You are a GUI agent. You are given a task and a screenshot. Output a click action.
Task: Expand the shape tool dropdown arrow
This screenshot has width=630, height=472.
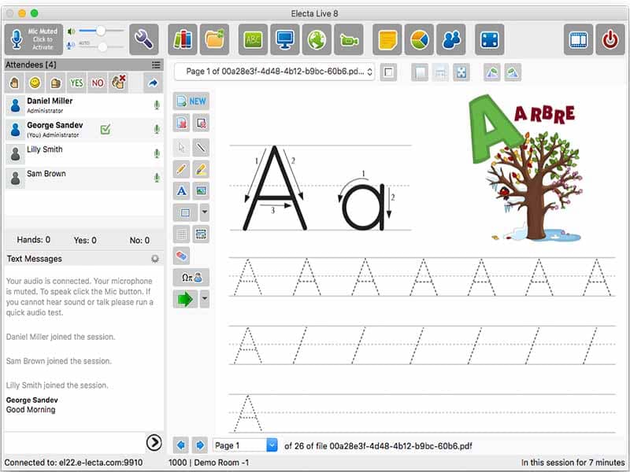pyautogui.click(x=205, y=212)
